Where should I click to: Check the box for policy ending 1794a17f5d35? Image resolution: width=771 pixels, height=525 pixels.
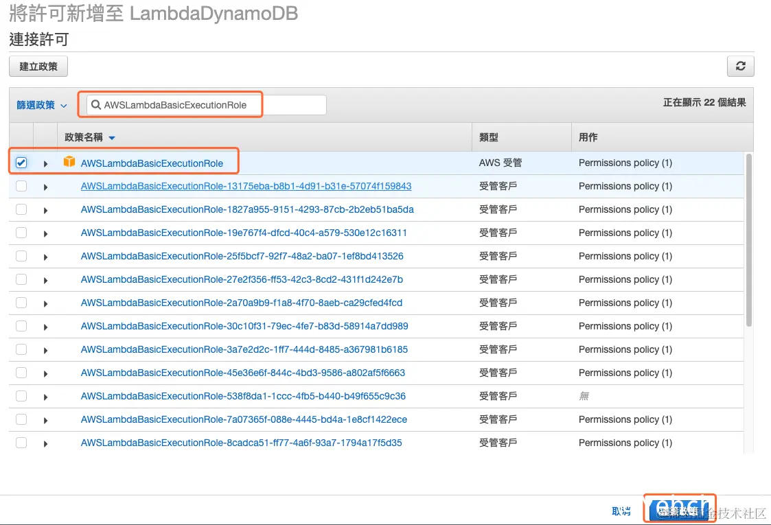21,443
